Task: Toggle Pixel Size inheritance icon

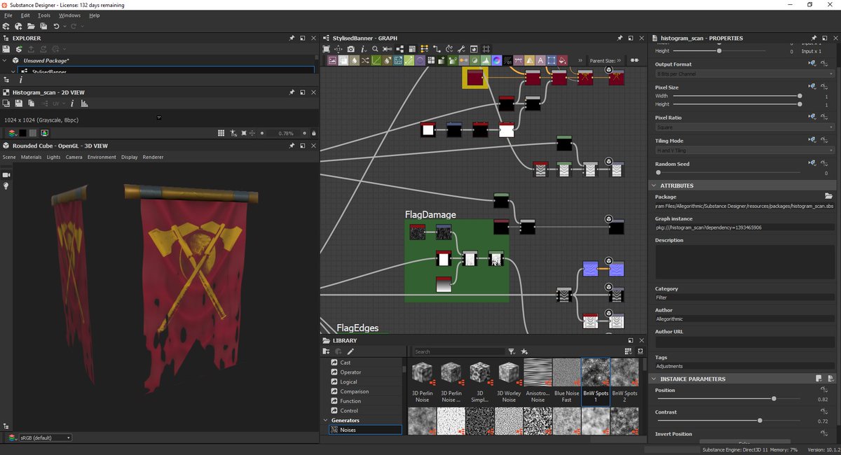Action: tap(812, 87)
